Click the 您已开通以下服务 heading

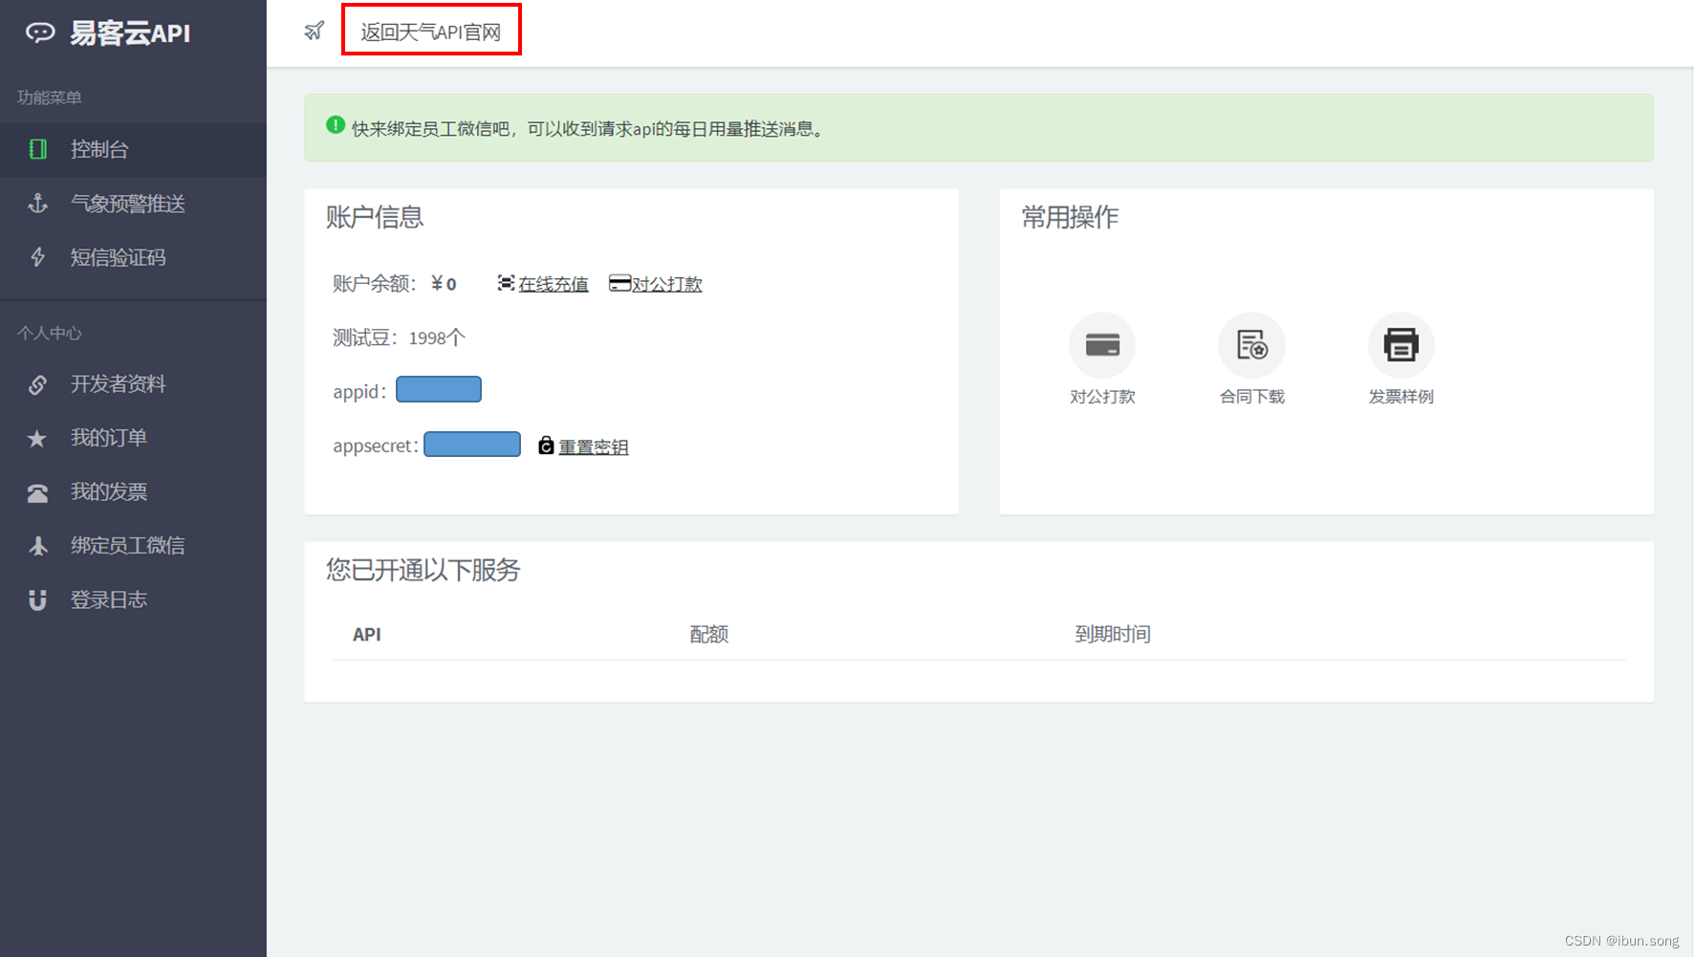423,570
